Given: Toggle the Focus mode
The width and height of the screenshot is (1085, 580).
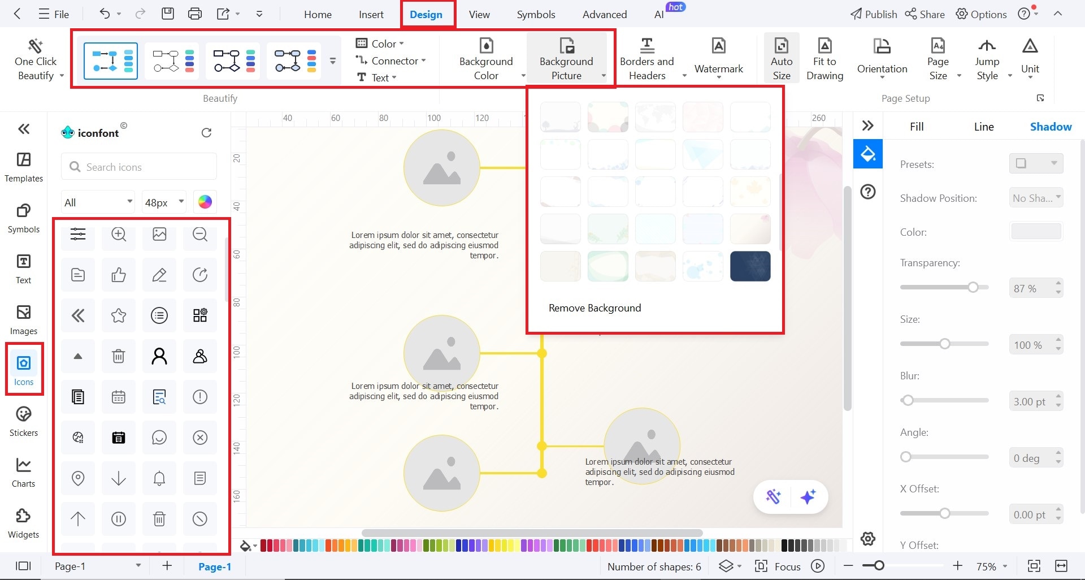Looking at the screenshot, I should coord(778,566).
